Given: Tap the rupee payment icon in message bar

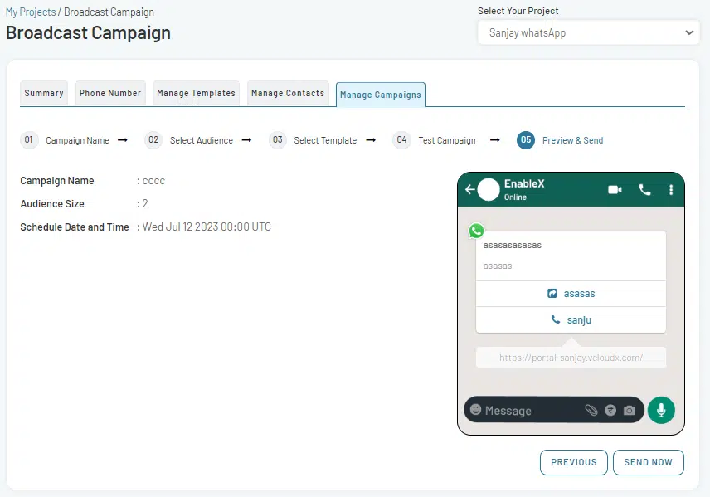Looking at the screenshot, I should (x=610, y=409).
